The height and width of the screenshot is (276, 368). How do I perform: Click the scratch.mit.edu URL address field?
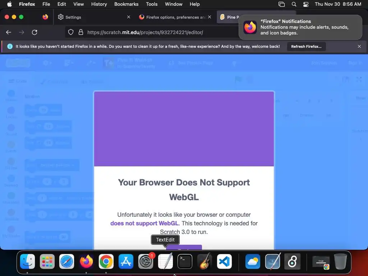(145, 32)
